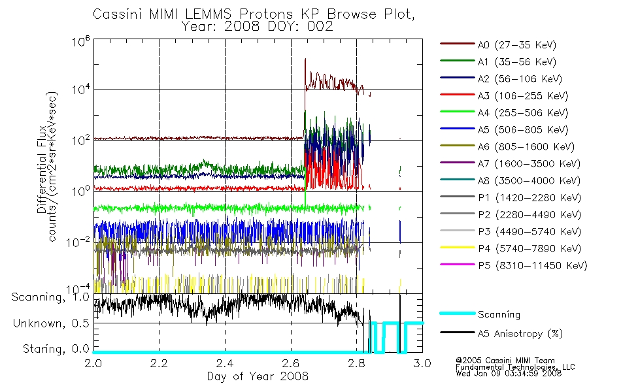The height and width of the screenshot is (392, 621).
Task: Click the Wed Jan 09 03:34:59 2008 timestamp
Action: (x=509, y=374)
